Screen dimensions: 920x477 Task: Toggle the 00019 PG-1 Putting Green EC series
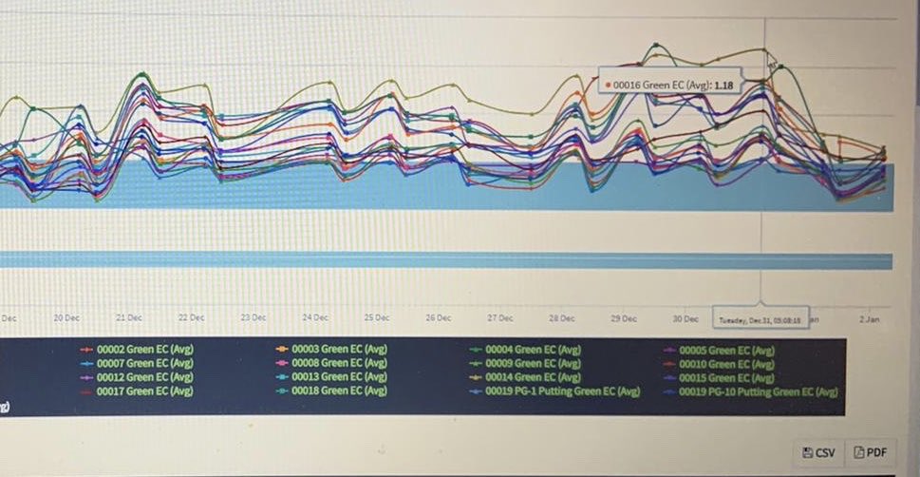point(554,391)
